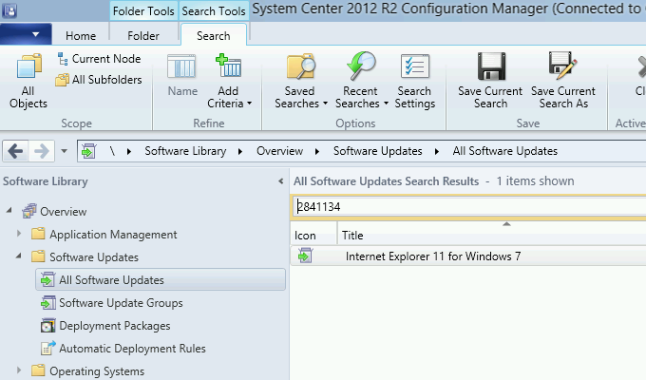Expand the arrow after Software Library breadcrumb

pos(240,151)
